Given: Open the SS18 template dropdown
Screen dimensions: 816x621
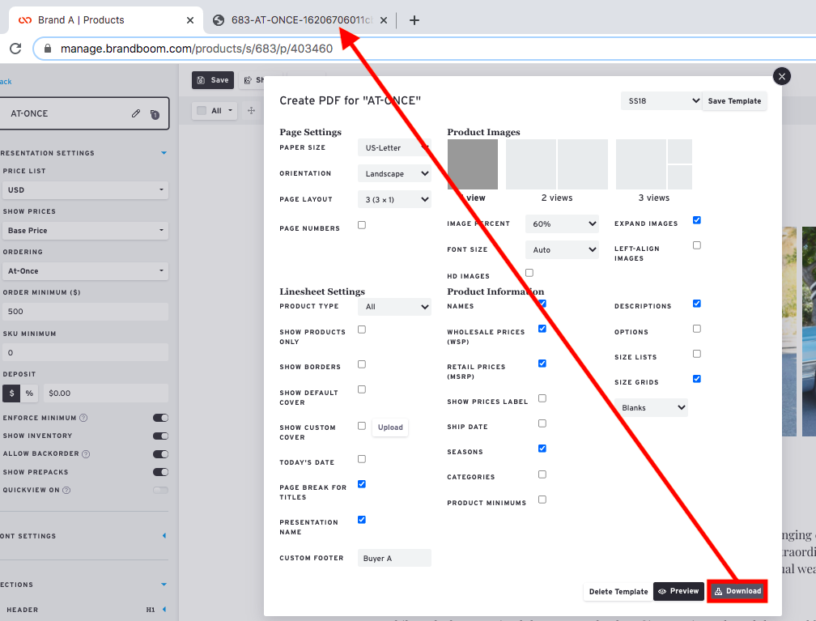Looking at the screenshot, I should 661,101.
